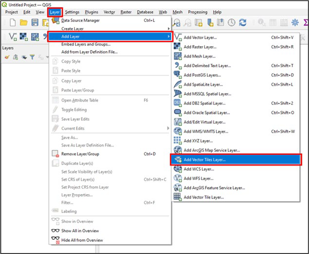This screenshot has height=254, width=309.
Task: Choose Add Raster Layer from submenu
Action: click(236, 47)
